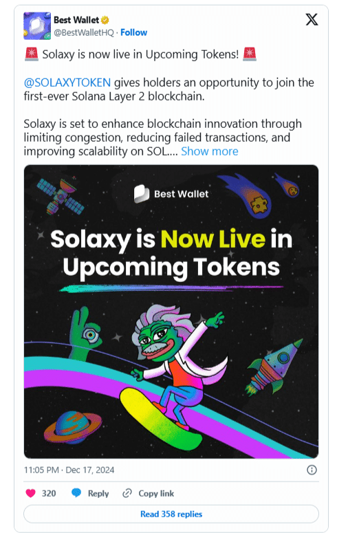This screenshot has height=533, width=337.
Task: Follow the BestWalletHQ account
Action: (133, 32)
